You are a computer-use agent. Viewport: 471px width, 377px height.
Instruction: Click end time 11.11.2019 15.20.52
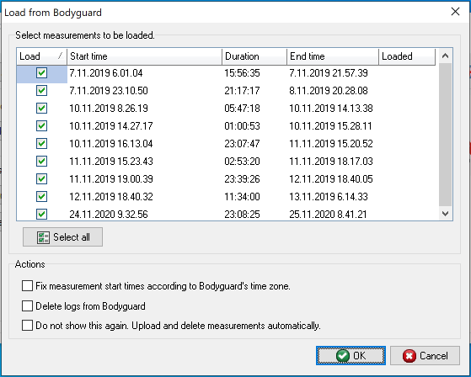tap(331, 144)
